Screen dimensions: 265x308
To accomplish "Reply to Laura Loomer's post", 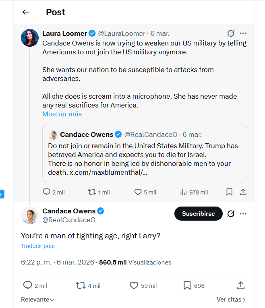I will coord(47,192).
